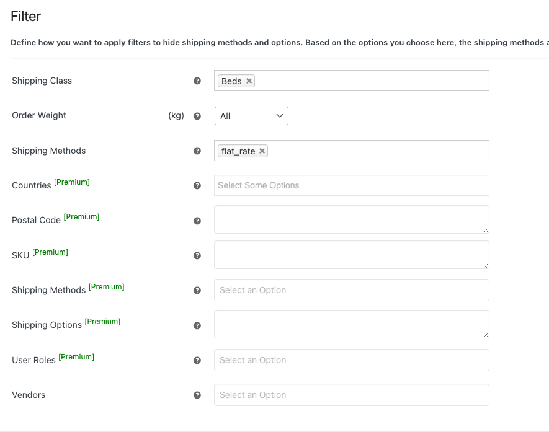
Task: Click the Premium label next to SKU
Action: click(50, 252)
